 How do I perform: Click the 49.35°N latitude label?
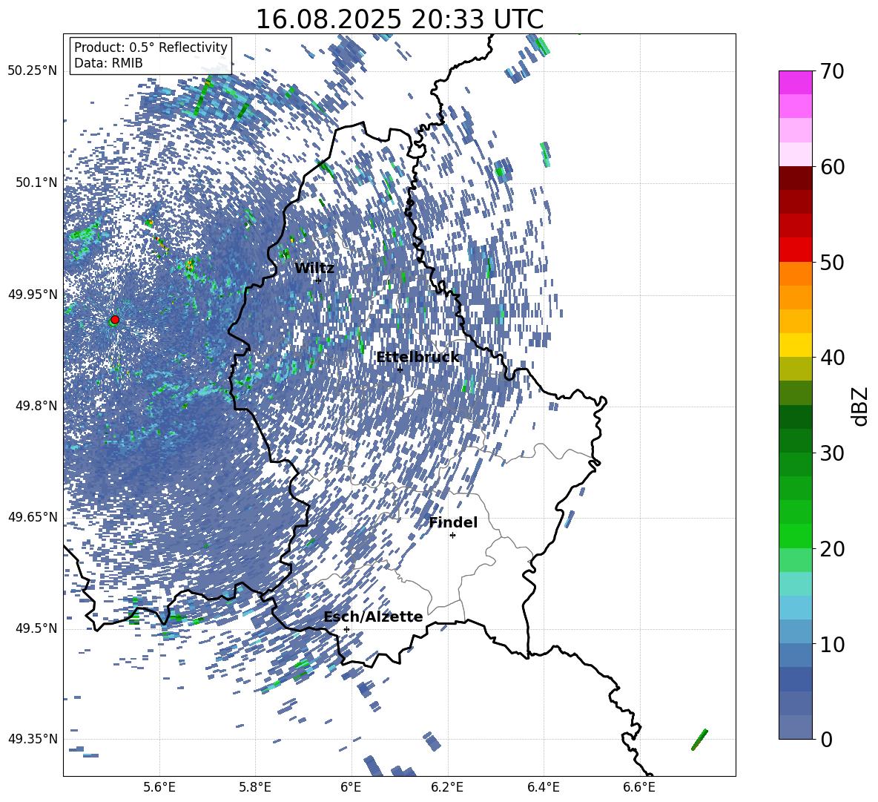tap(33, 739)
